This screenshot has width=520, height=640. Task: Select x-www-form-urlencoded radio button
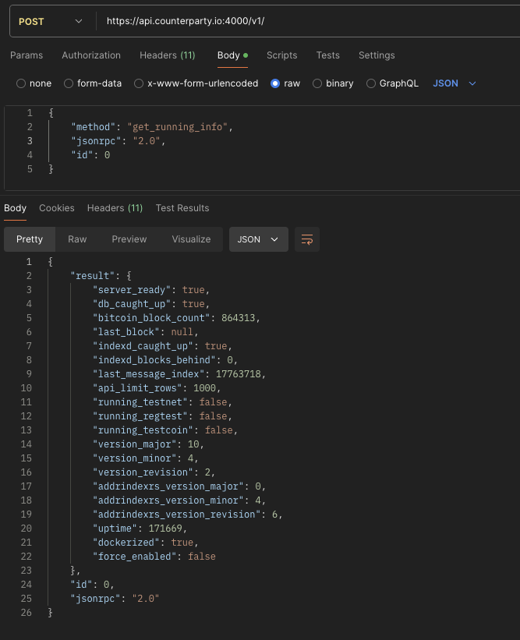tap(139, 83)
